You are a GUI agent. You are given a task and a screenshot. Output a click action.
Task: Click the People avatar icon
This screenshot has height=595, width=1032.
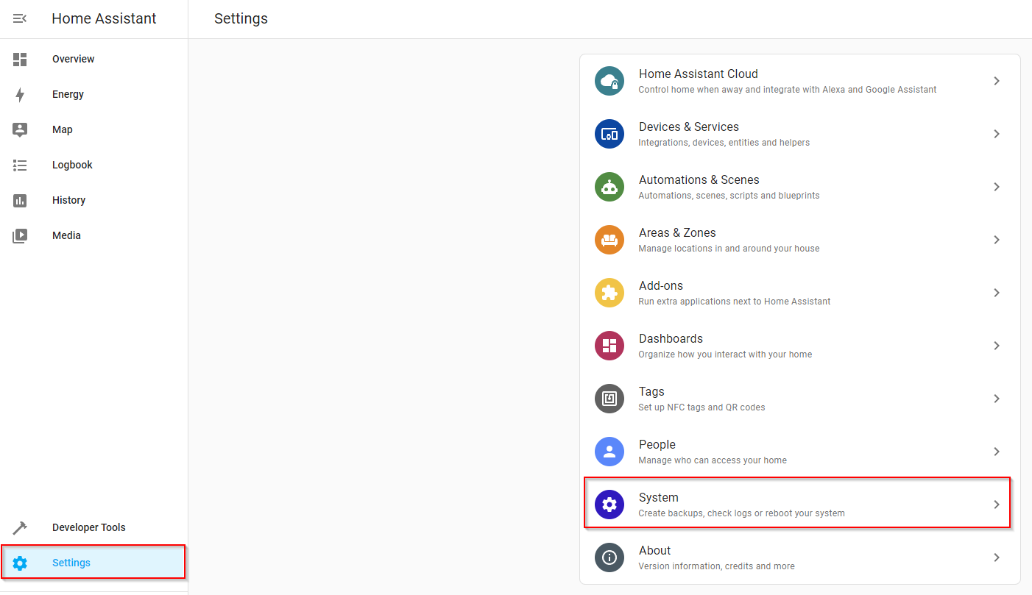609,452
